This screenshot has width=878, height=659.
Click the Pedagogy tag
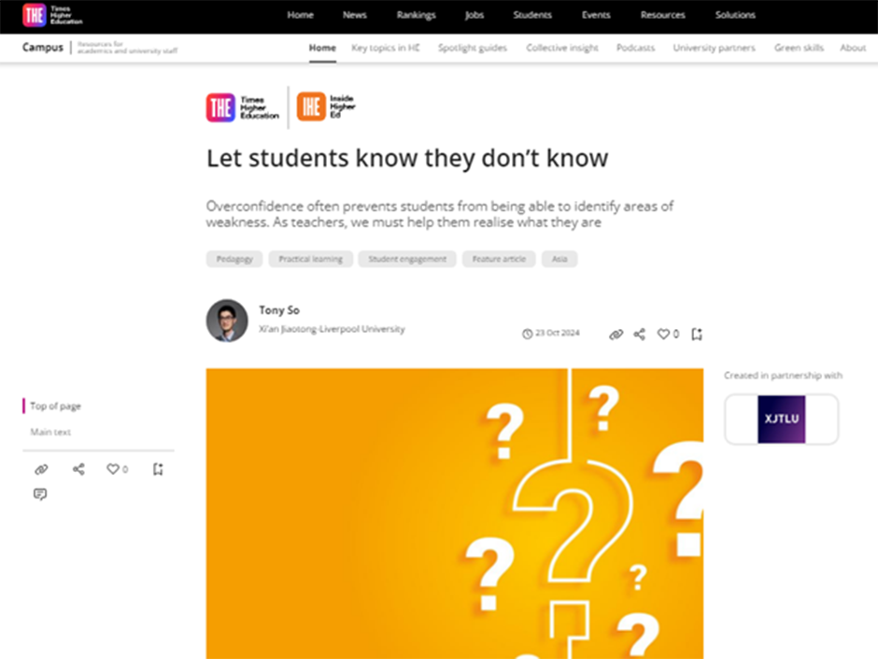coord(234,259)
